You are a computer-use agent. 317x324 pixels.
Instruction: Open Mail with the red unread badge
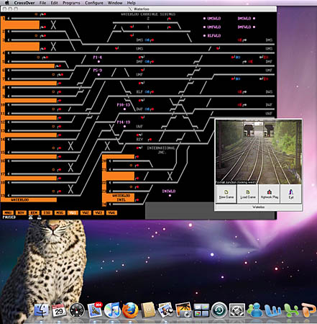click(94, 310)
